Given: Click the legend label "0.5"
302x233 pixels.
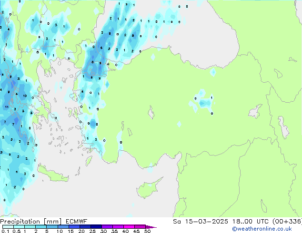Looking at the screenshot, I should point(17,231).
